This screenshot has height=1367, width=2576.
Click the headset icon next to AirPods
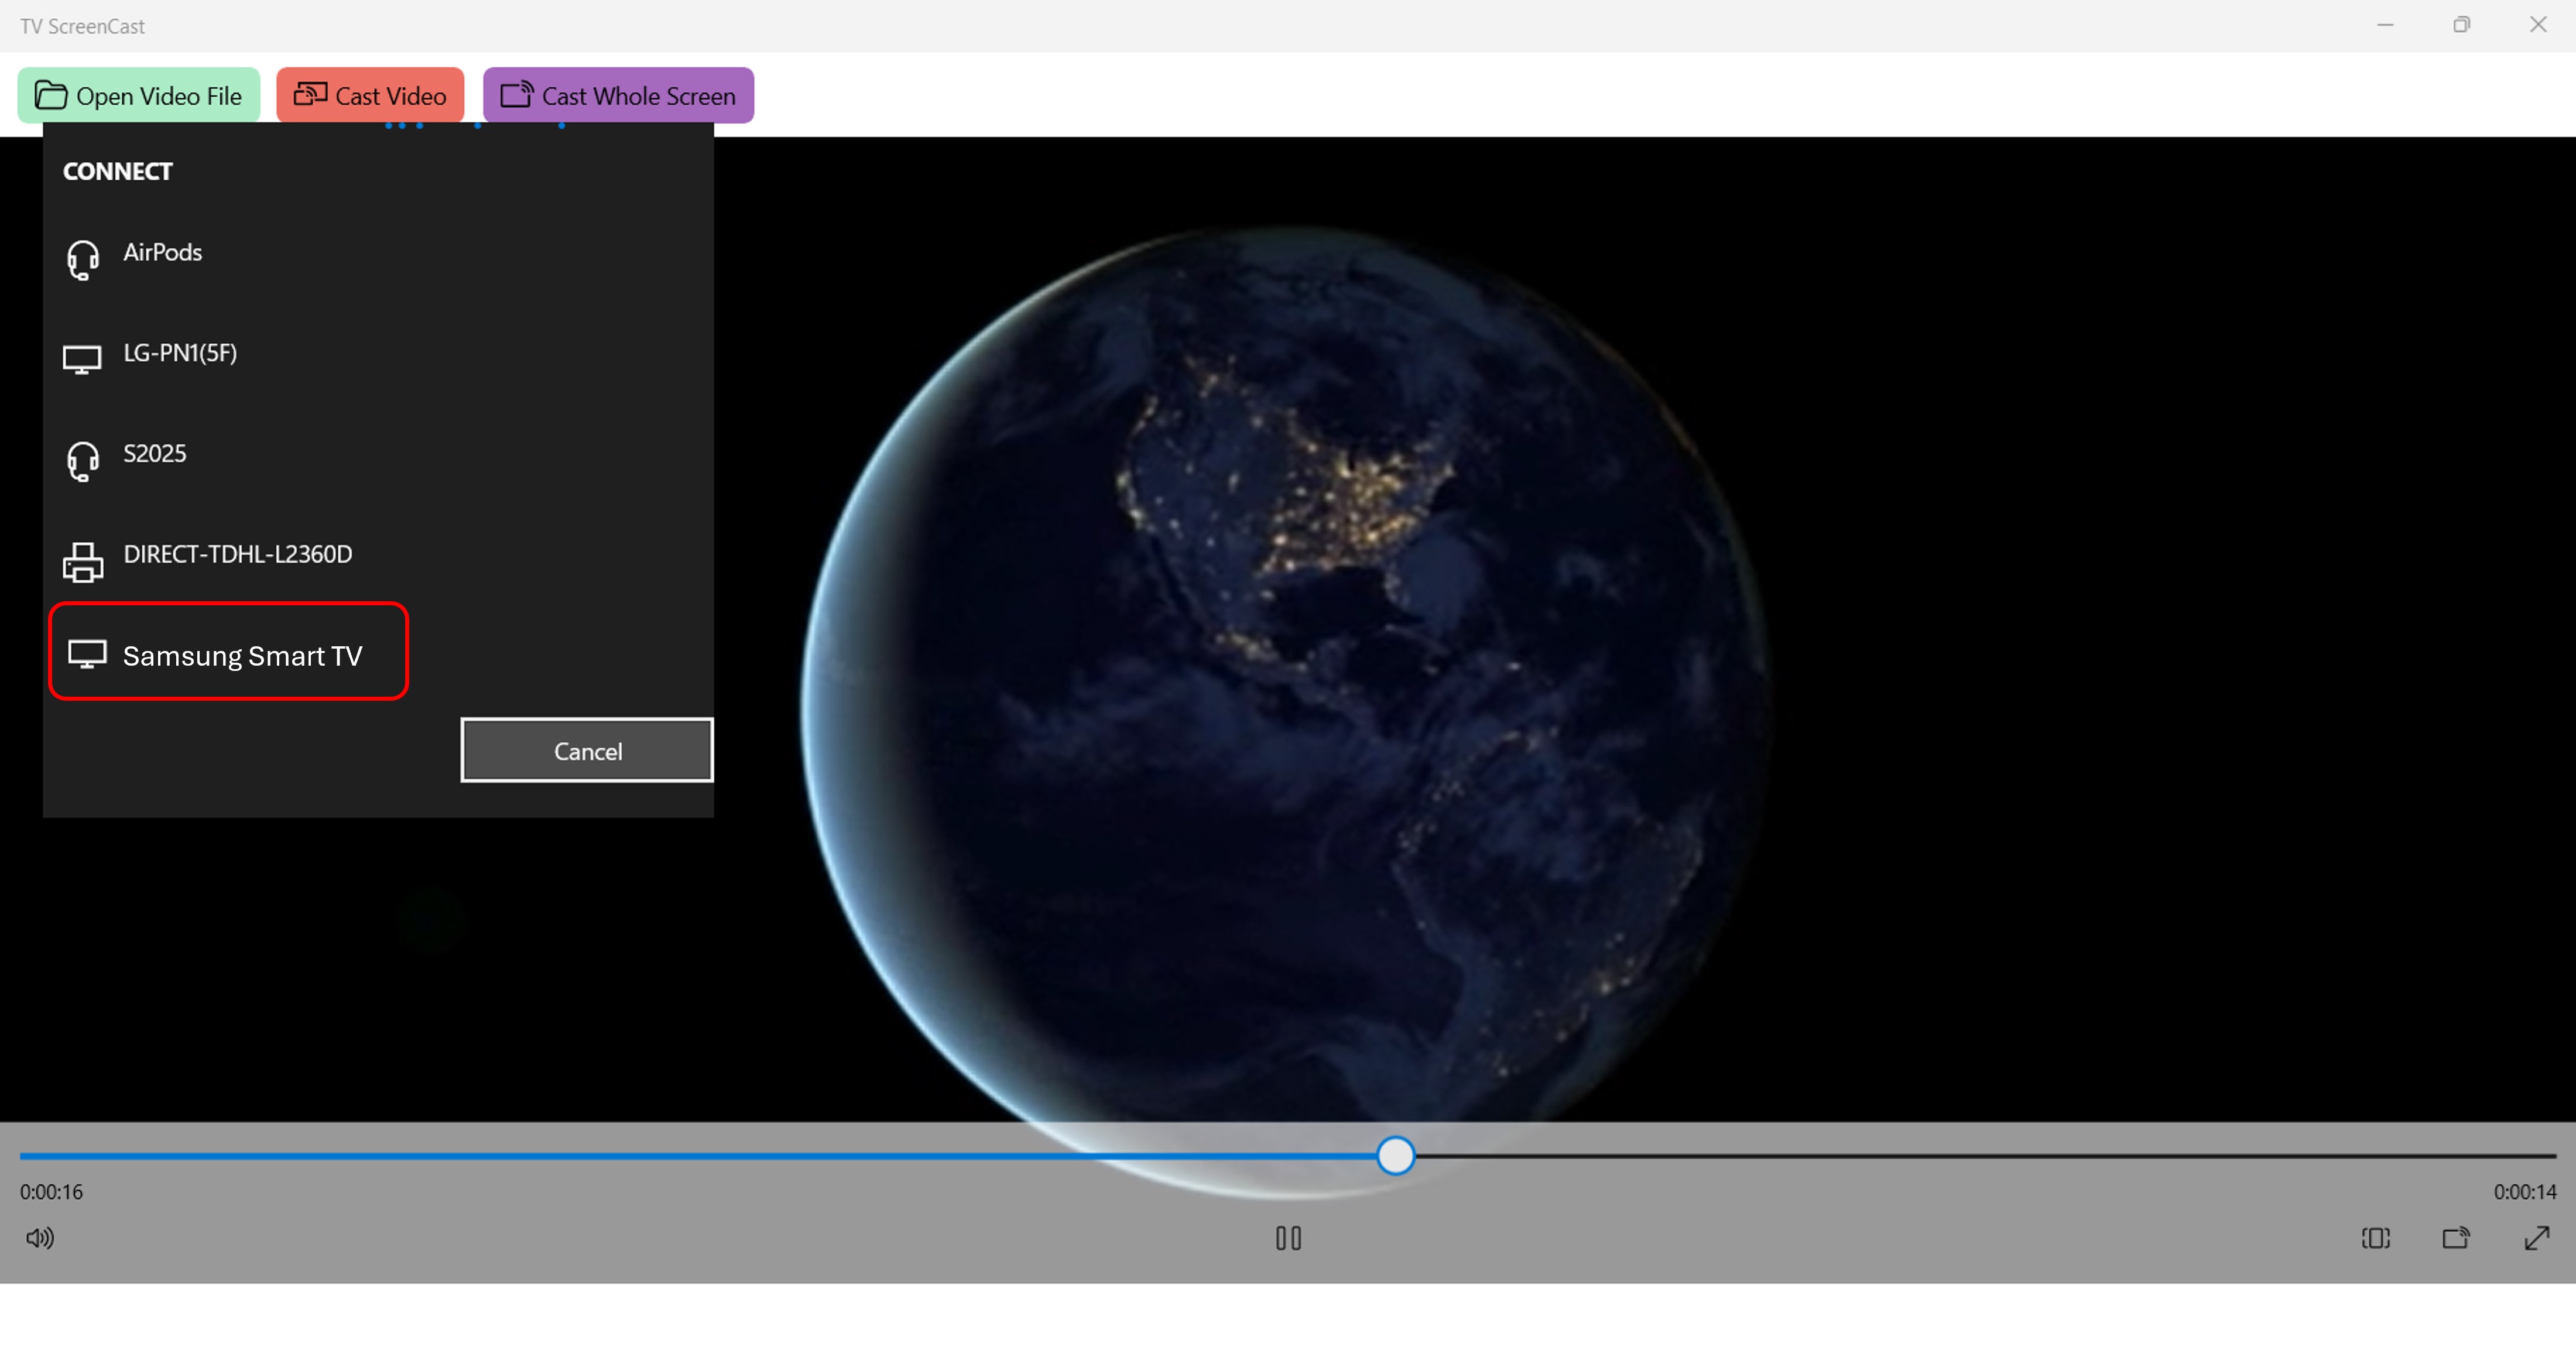click(x=83, y=259)
